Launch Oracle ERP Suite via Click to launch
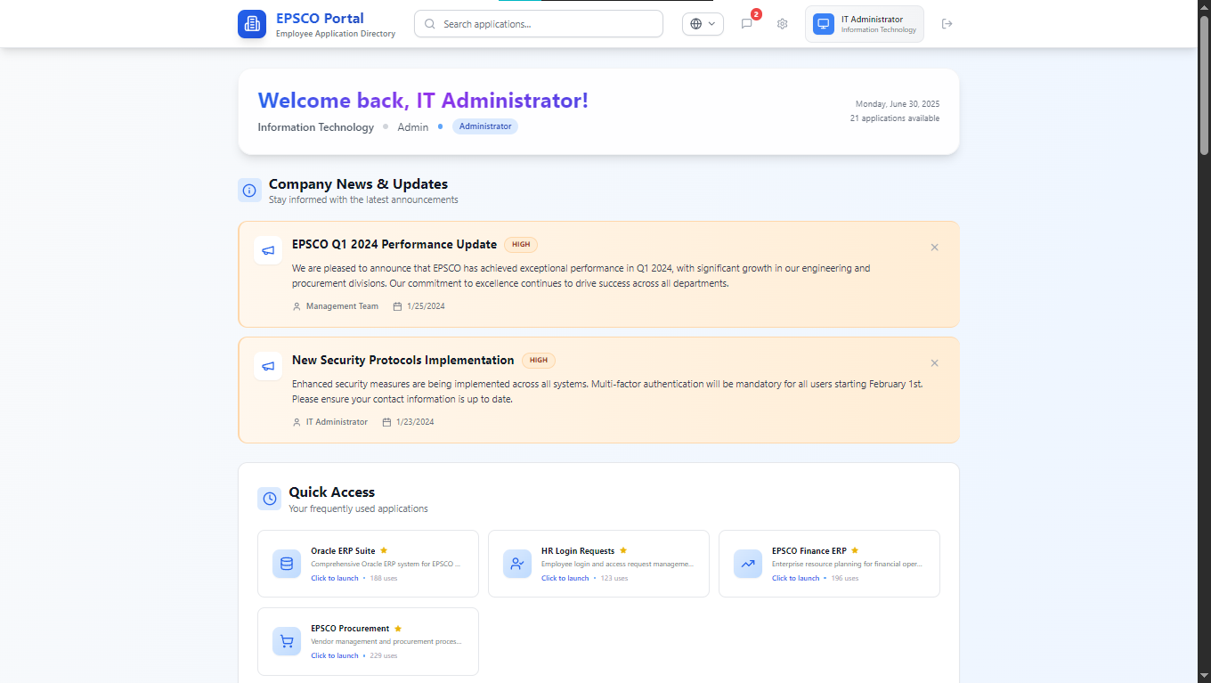 [x=335, y=578]
